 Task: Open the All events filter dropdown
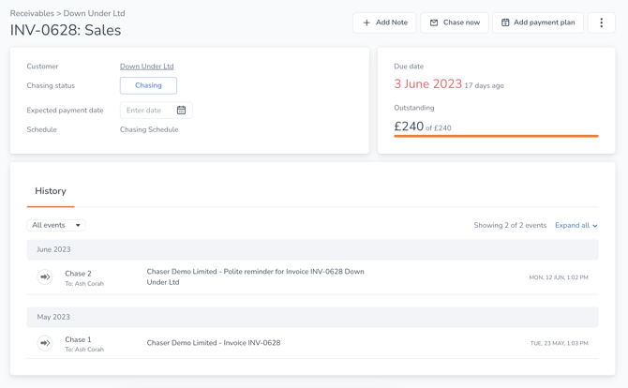point(56,225)
